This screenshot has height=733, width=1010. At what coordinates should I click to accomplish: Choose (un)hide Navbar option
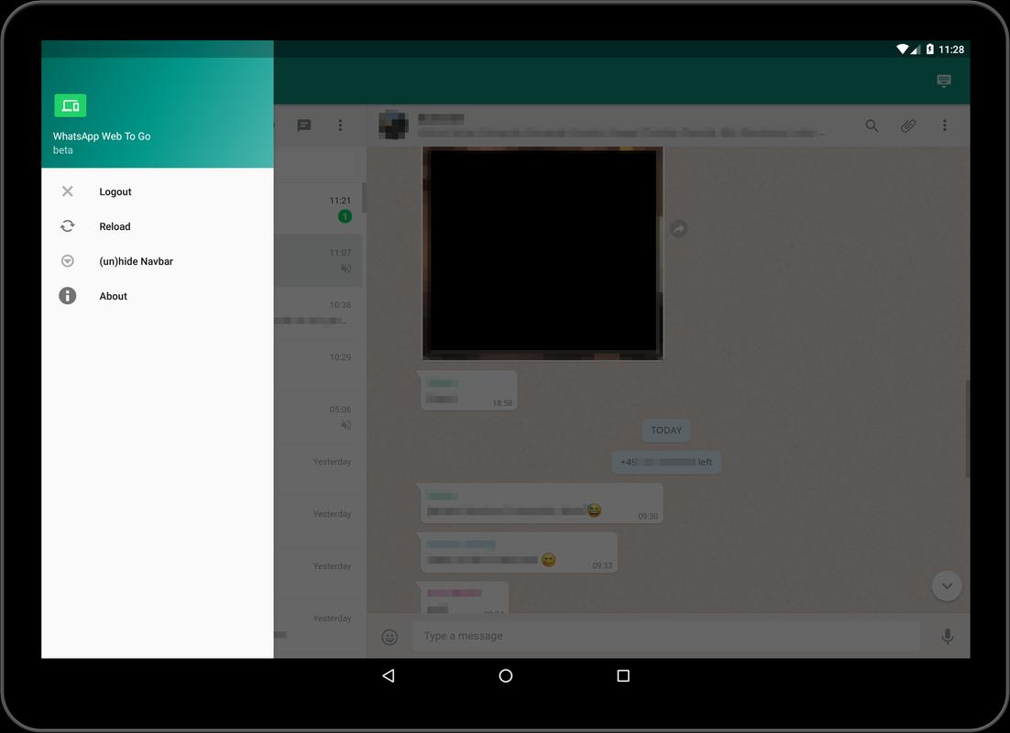(157, 261)
